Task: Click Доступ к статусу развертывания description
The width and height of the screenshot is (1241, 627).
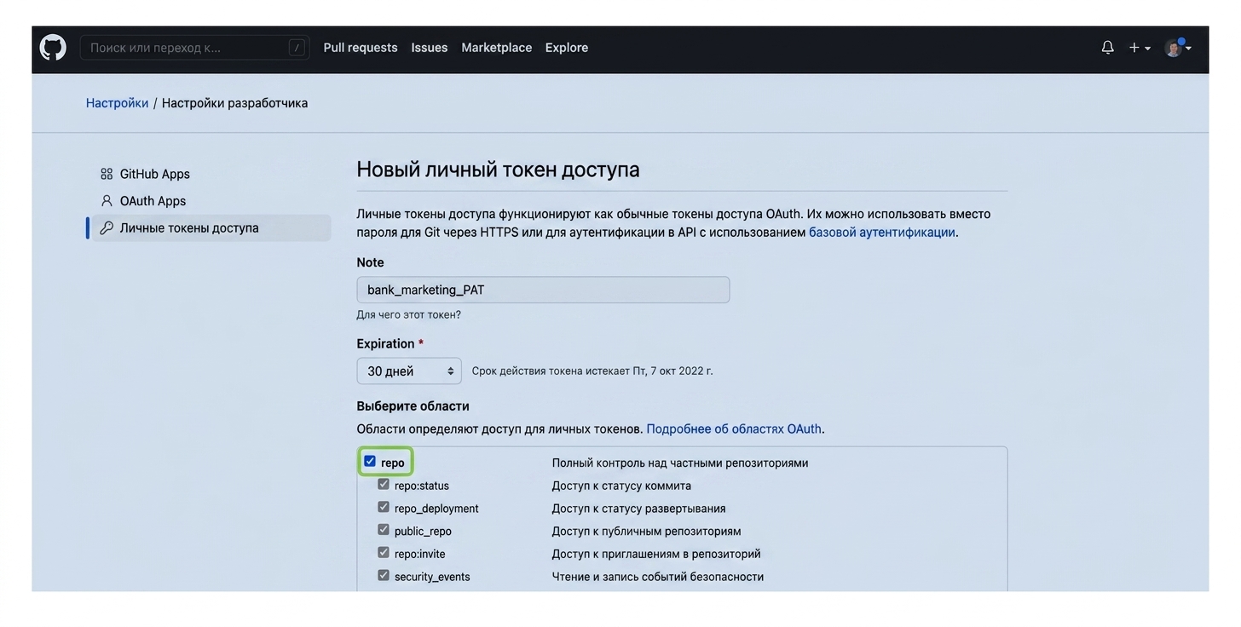Action: pyautogui.click(x=639, y=509)
